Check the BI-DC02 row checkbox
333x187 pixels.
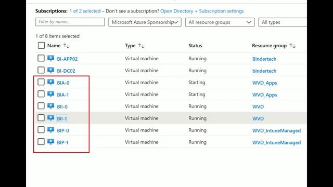point(41,70)
